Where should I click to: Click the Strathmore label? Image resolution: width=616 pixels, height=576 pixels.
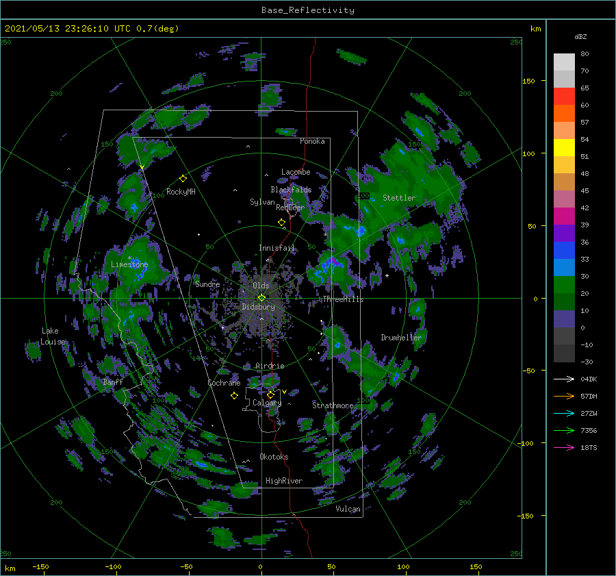tap(333, 405)
